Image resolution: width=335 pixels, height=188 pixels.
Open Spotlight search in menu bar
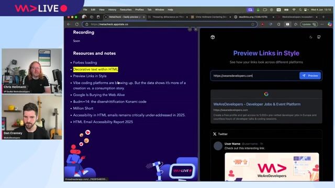(300, 10)
